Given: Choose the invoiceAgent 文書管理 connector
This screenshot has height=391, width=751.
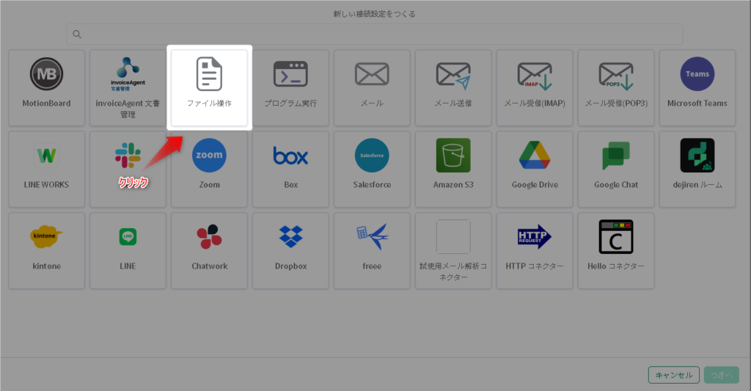Looking at the screenshot, I should 128,88.
